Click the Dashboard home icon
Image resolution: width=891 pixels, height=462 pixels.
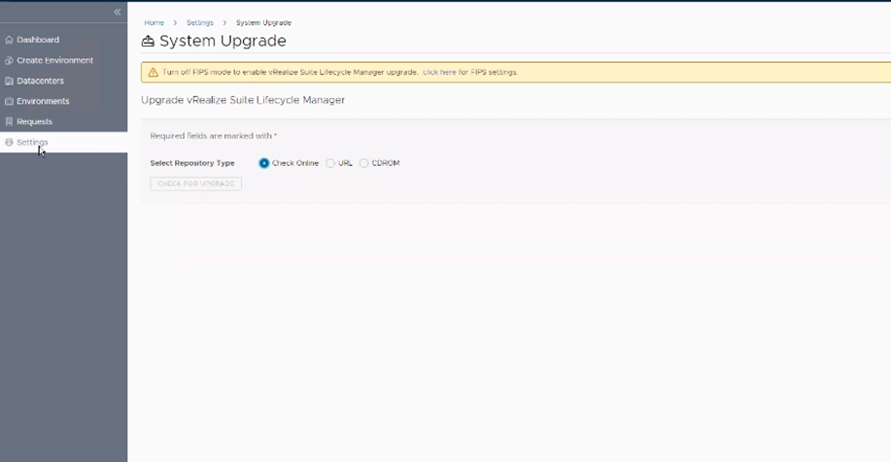[9, 40]
